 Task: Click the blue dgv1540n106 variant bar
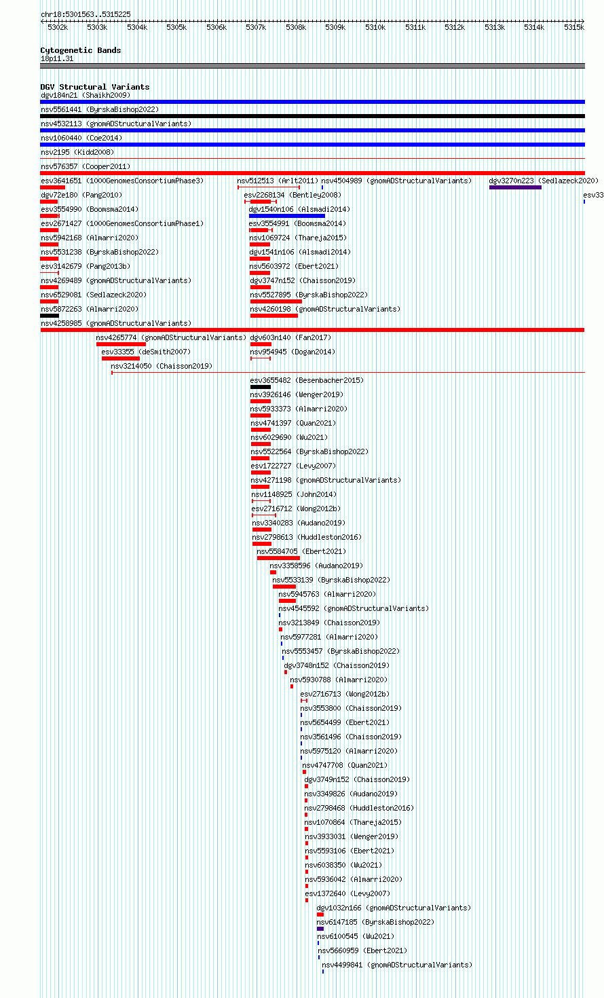point(287,216)
